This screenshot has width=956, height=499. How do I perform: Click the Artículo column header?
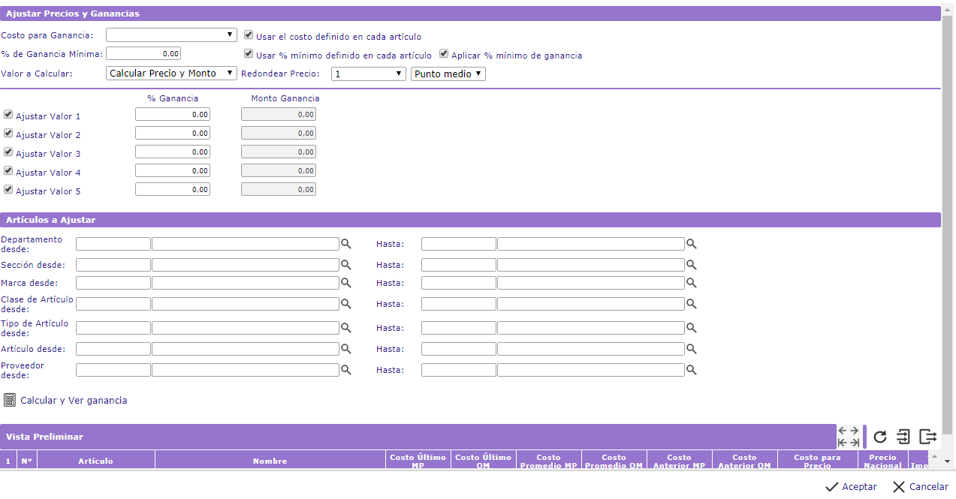pos(95,461)
